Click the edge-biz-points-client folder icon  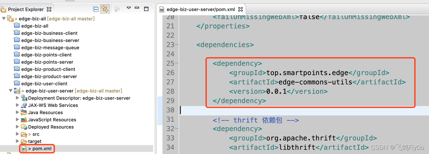(x=17, y=54)
